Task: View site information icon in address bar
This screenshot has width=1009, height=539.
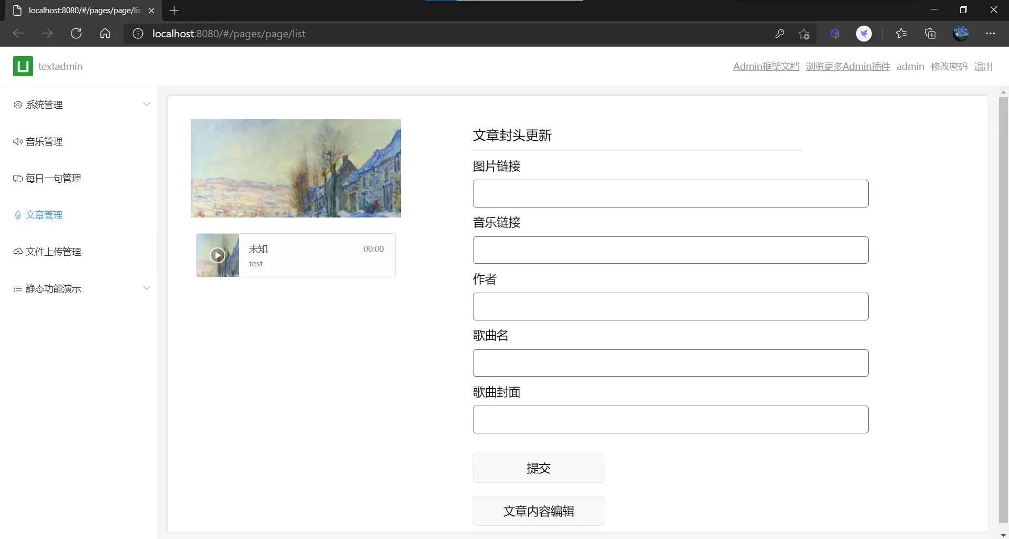Action: coord(138,34)
